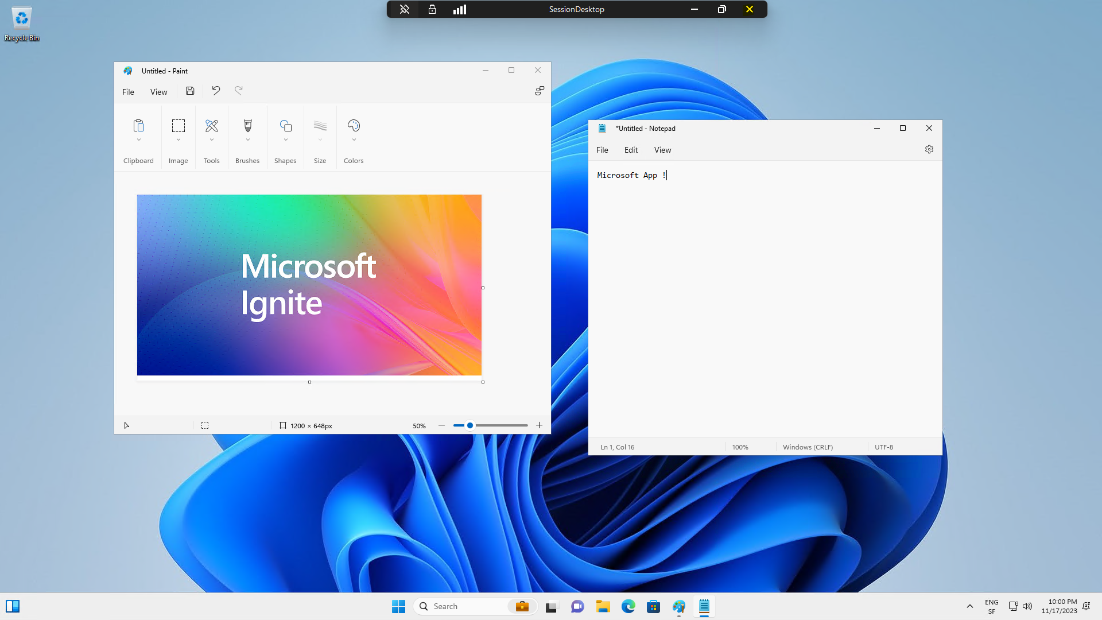This screenshot has width=1102, height=620.
Task: Click the lock icon in SessionDesktop bar
Action: pos(432,9)
